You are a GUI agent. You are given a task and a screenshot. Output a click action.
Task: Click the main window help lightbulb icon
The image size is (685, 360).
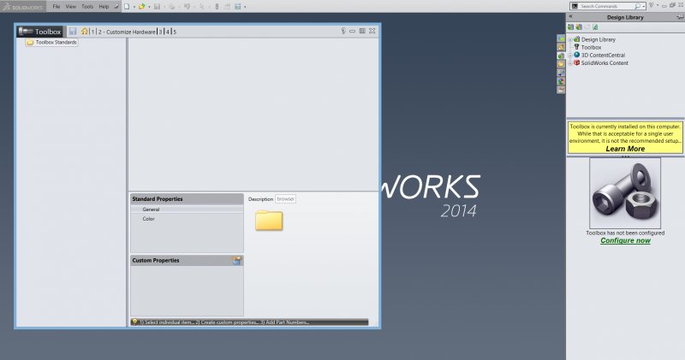[651, 5]
